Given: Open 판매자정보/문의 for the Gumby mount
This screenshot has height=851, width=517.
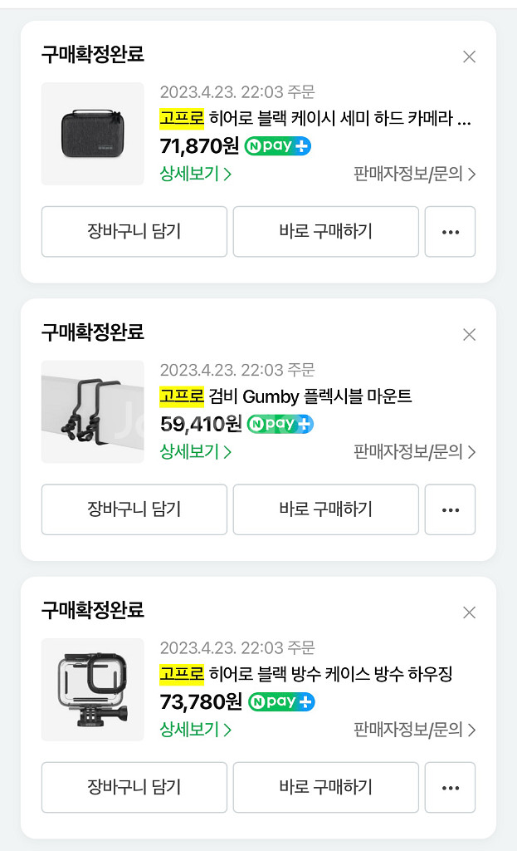Looking at the screenshot, I should pyautogui.click(x=415, y=451).
